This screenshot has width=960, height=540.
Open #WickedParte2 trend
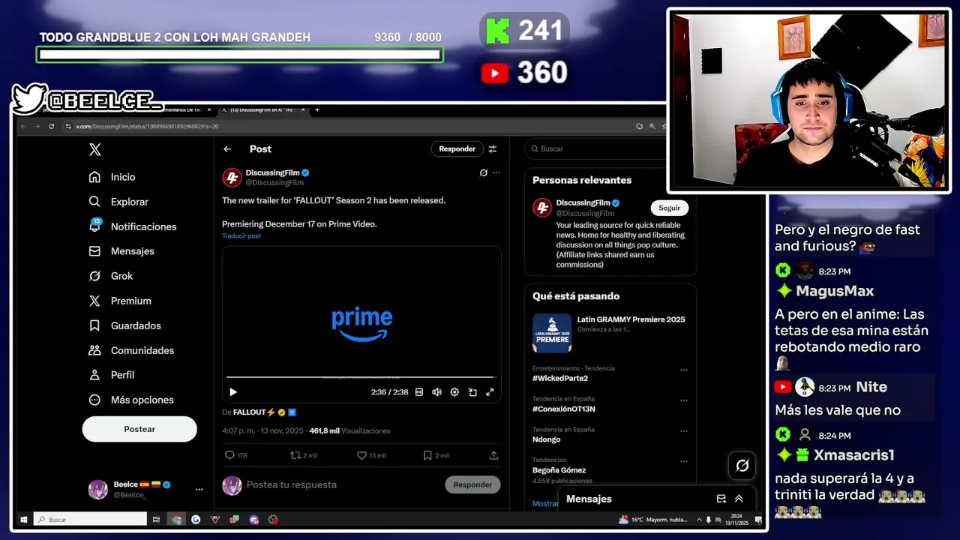click(x=560, y=378)
